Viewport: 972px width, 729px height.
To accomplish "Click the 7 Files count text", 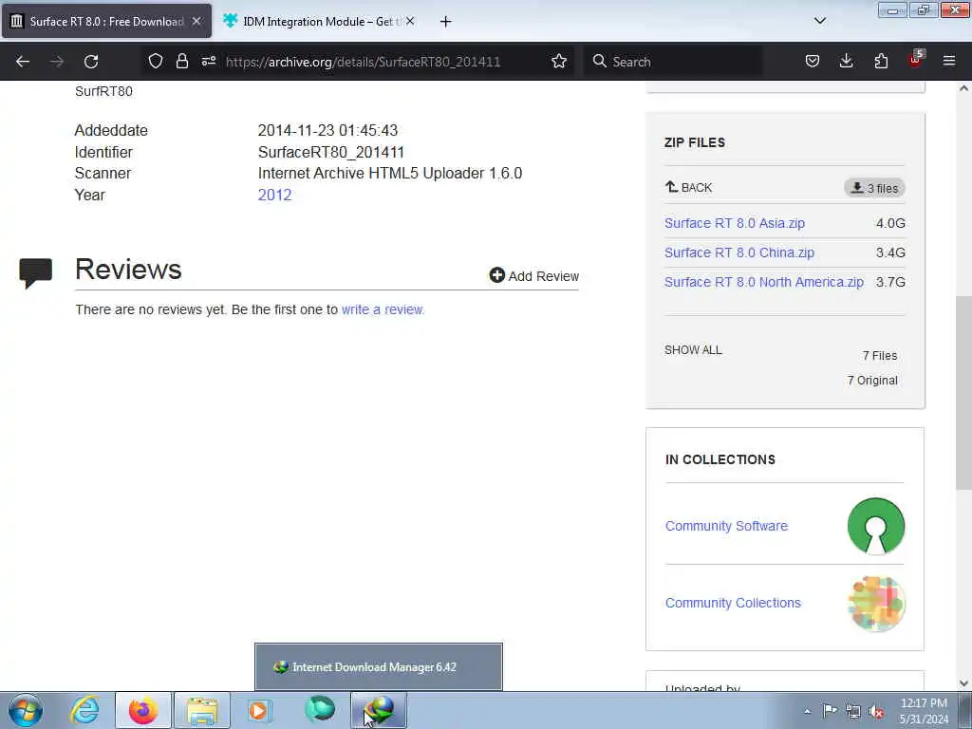I will (880, 356).
